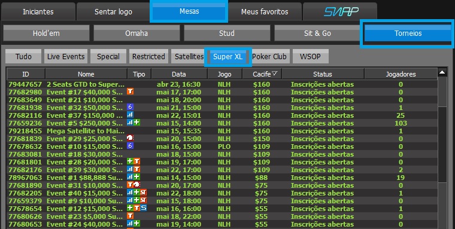Click the scrollbar up arrow
The height and width of the screenshot is (229, 455).
pyautogui.click(x=442, y=72)
